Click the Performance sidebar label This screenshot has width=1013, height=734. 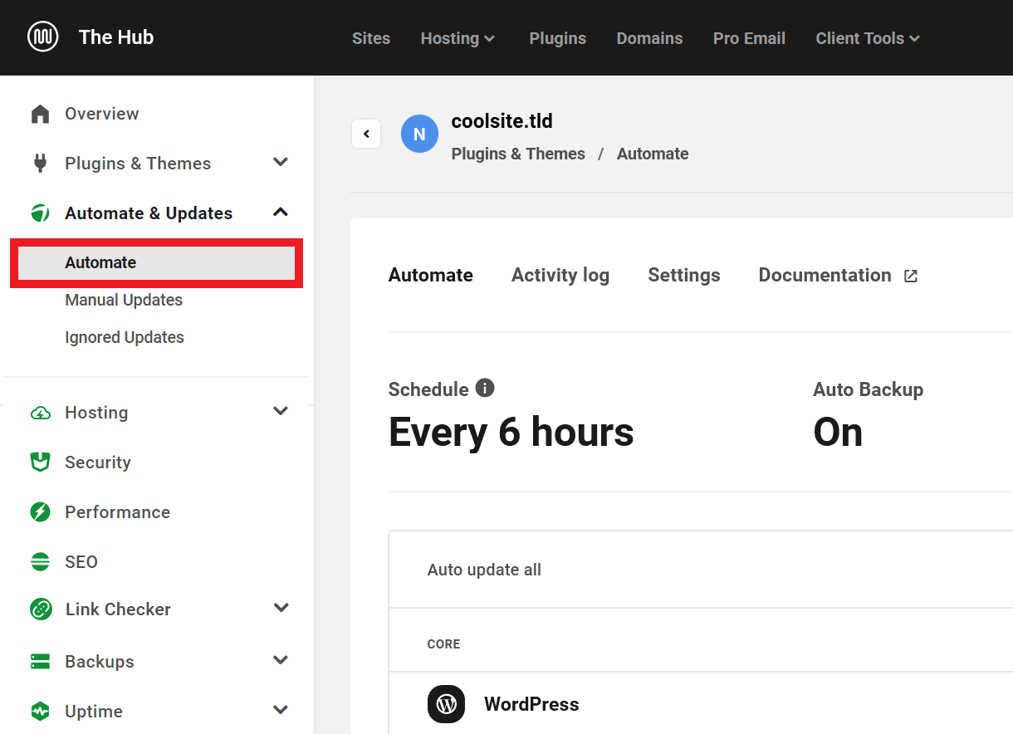[x=118, y=512]
